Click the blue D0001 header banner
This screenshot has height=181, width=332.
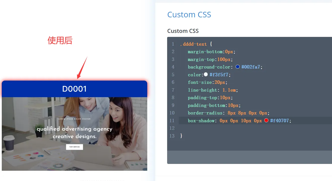75,89
